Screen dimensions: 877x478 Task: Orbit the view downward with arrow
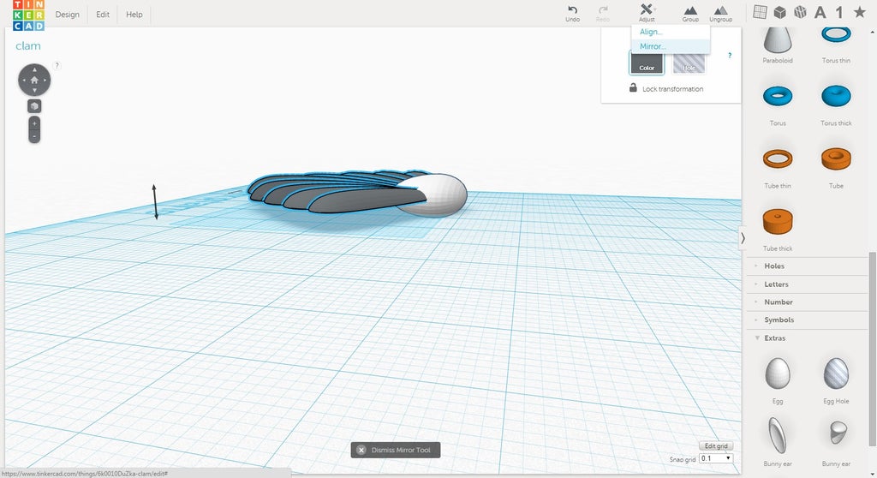pos(34,91)
